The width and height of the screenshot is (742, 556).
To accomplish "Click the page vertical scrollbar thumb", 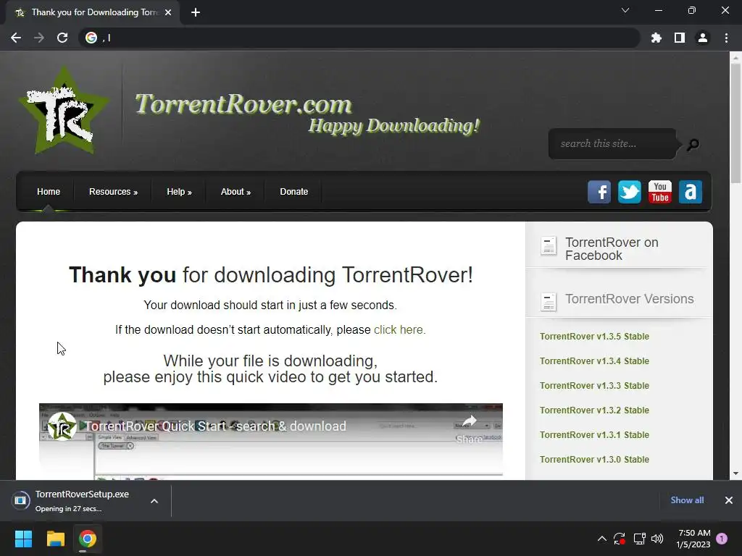I will pos(735,122).
